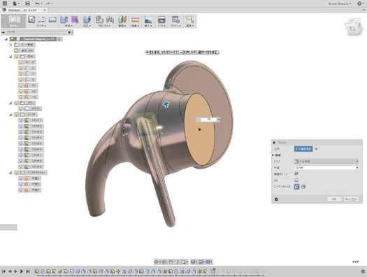Click OK in the fillet dialog
Image resolution: width=367 pixels, height=277 pixels.
(x=334, y=199)
